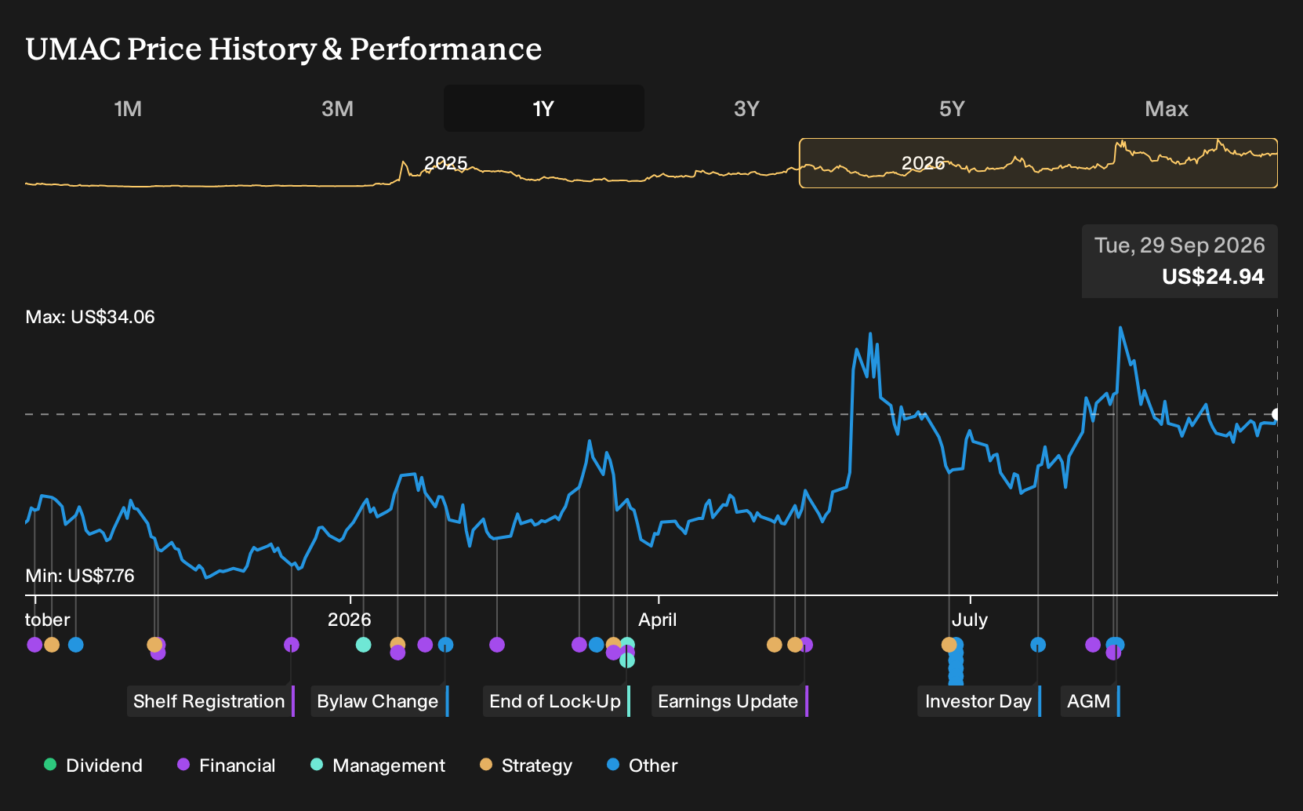
Task: Click the orange Strategy legend dot
Action: [486, 764]
